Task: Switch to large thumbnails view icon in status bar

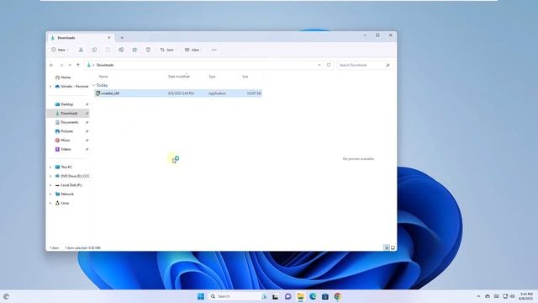Action: (393, 247)
